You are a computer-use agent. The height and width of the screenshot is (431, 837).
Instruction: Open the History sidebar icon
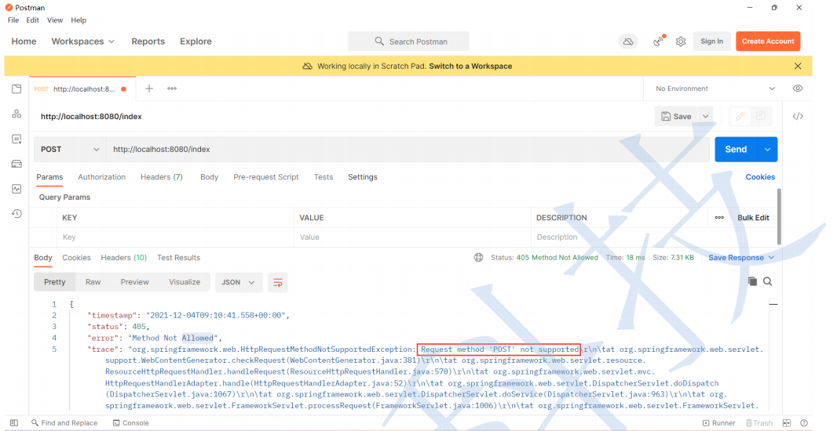coord(16,214)
